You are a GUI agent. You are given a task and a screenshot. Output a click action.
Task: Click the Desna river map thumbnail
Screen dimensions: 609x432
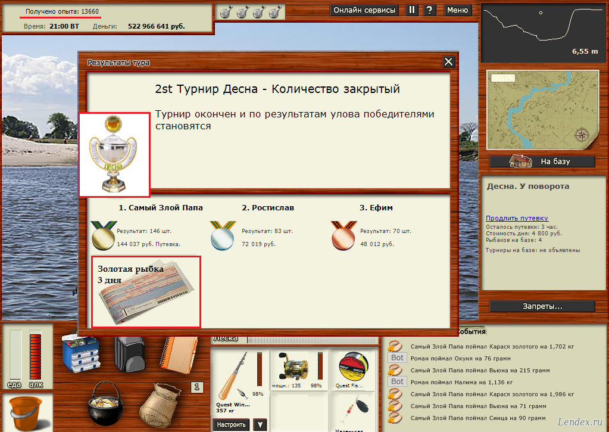[541, 111]
